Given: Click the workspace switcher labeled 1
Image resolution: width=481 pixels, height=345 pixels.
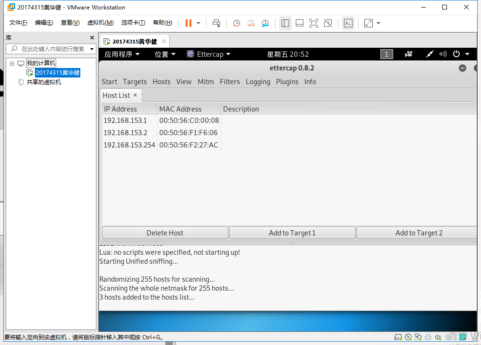Looking at the screenshot, I should coord(387,54).
